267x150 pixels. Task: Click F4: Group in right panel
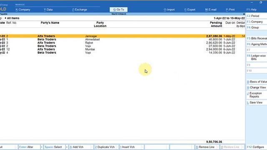[257, 27]
